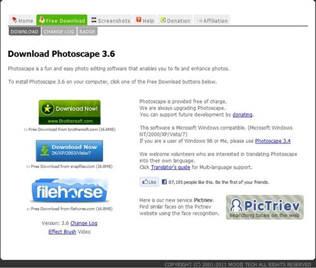Open the Change Log sub-tab
316x268 pixels.
pos(59,32)
